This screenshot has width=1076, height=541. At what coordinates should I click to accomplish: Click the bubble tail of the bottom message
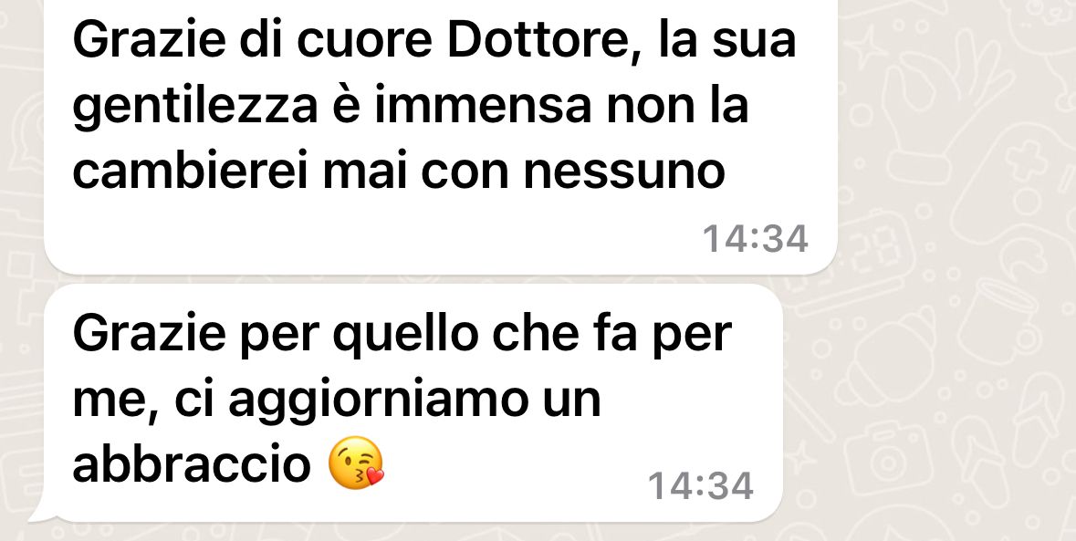pyautogui.click(x=43, y=513)
